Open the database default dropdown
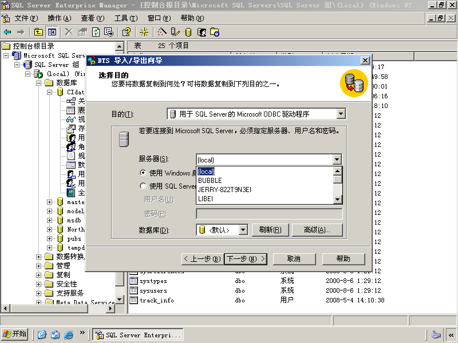The height and width of the screenshot is (343, 458). point(243,230)
